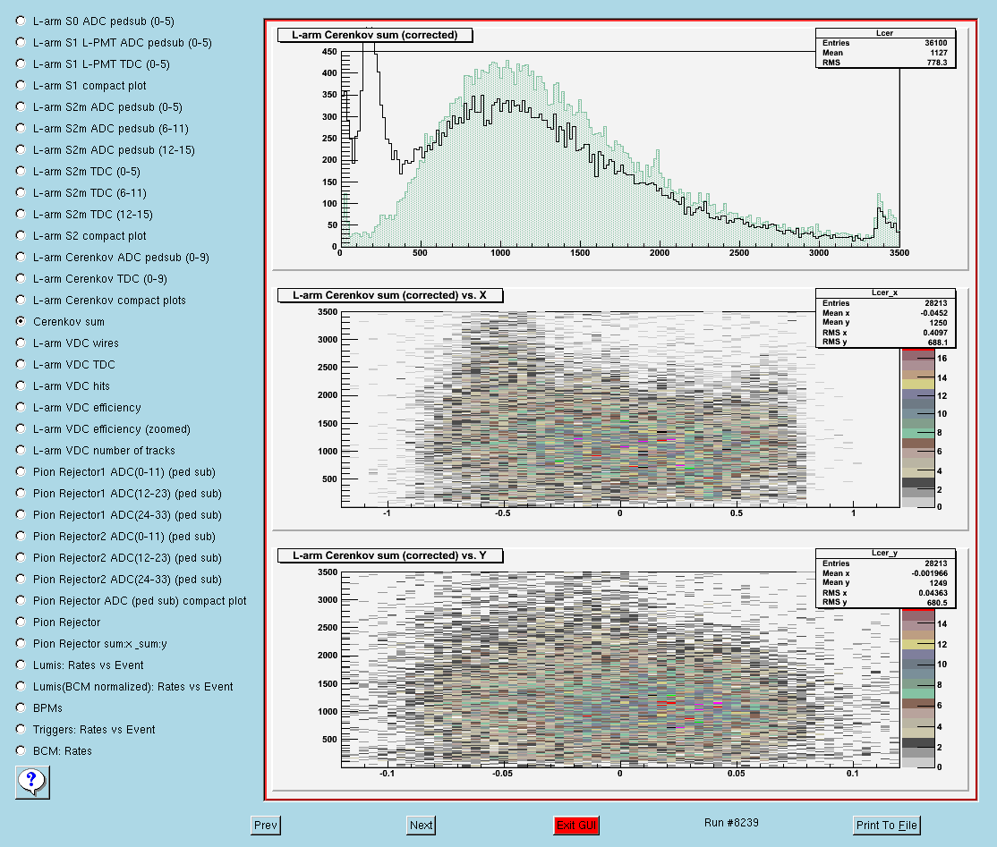997x847 pixels.
Task: Select Lumis: Rates vs Event
Action: click(x=21, y=665)
